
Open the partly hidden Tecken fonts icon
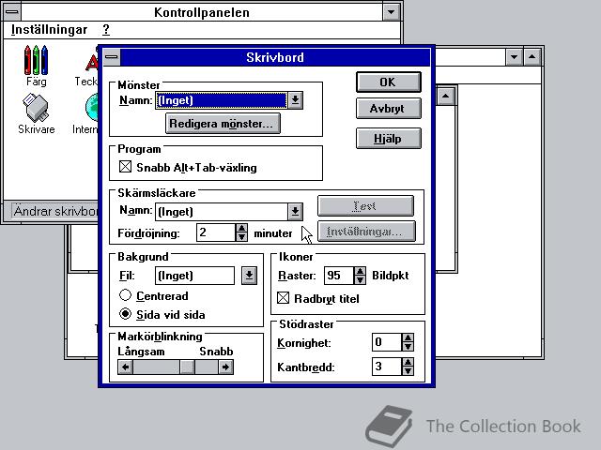point(87,66)
